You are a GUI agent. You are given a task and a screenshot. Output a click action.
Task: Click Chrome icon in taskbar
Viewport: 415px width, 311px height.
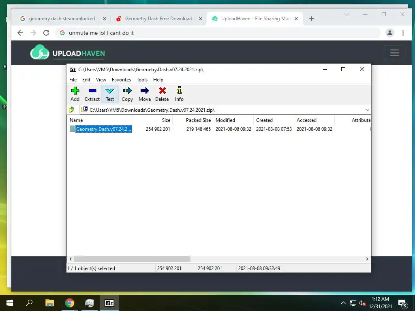(x=70, y=303)
